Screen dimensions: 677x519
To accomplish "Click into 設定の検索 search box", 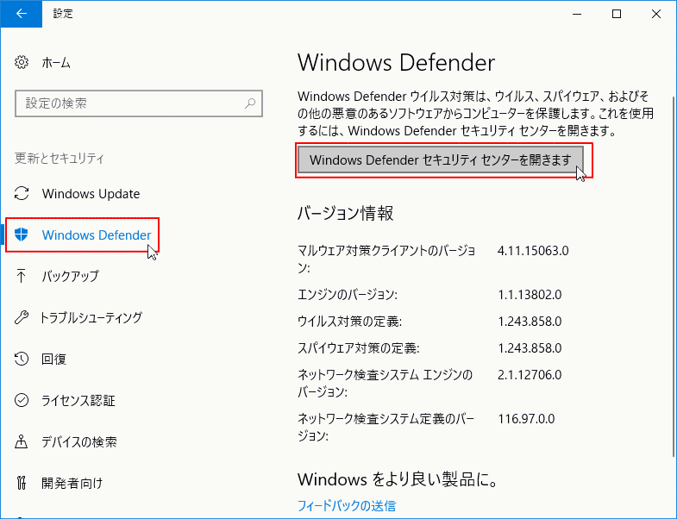I will [139, 103].
